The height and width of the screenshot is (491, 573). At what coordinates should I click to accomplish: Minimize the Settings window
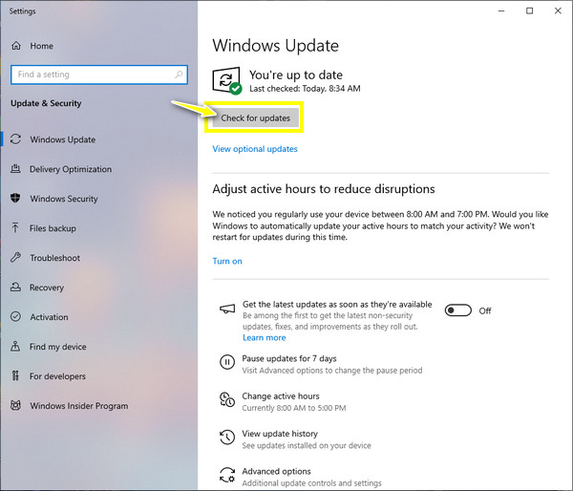click(x=501, y=11)
